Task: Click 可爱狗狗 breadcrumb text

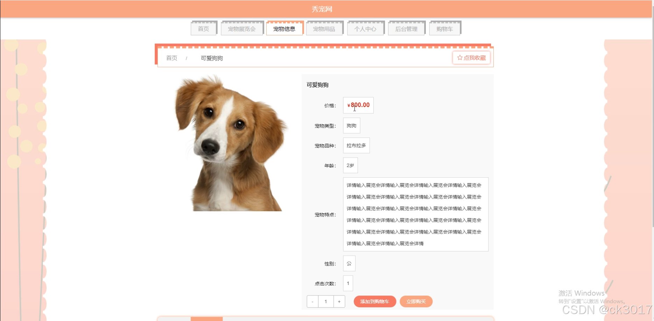Action: [212, 58]
